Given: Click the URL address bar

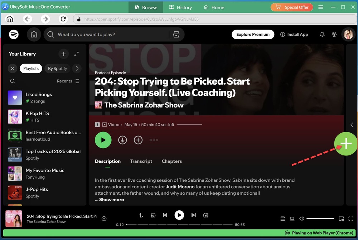Looking at the screenshot, I should 214,19.
